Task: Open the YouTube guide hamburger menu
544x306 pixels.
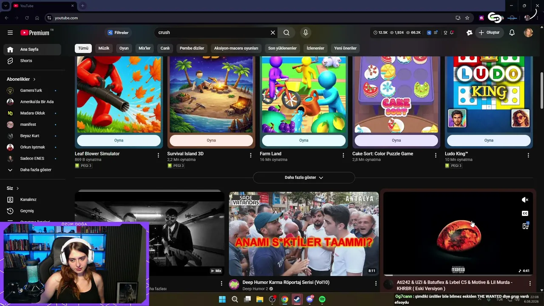Action: coord(10,33)
